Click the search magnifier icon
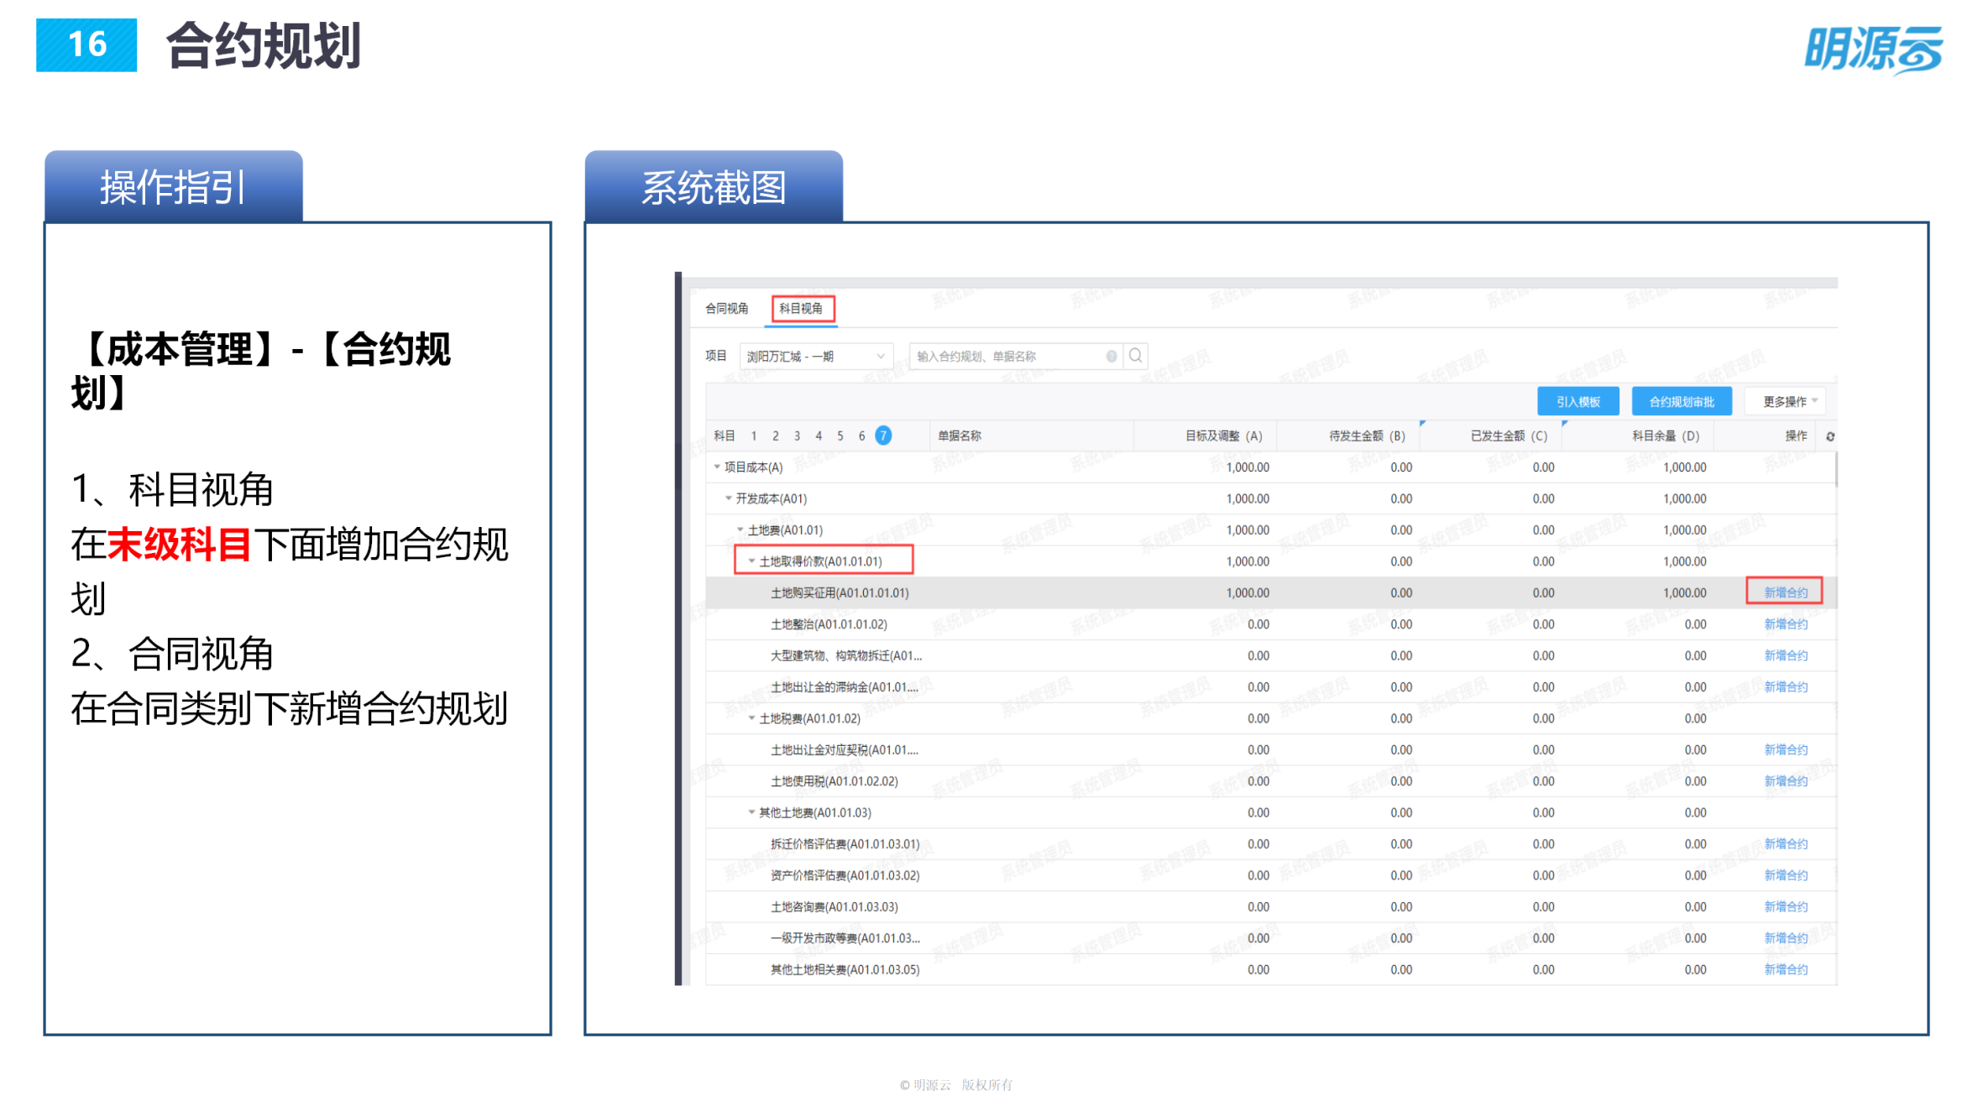Image resolution: width=1973 pixels, height=1106 pixels. 1135,357
